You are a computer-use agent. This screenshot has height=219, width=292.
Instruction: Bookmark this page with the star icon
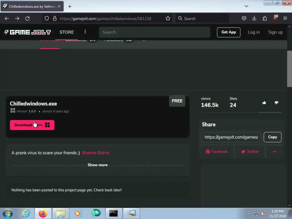click(x=168, y=19)
